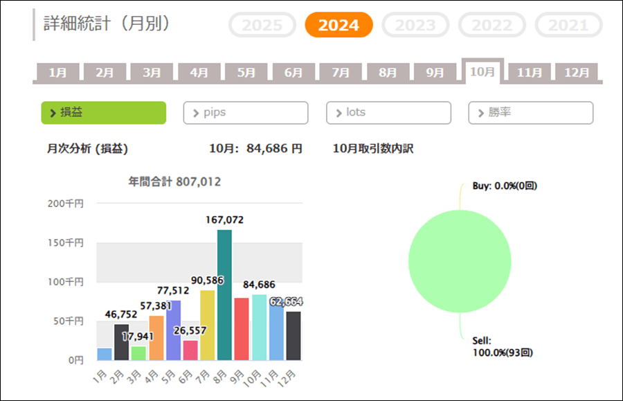
Task: Click the dark gray February bar
Action: click(x=121, y=342)
